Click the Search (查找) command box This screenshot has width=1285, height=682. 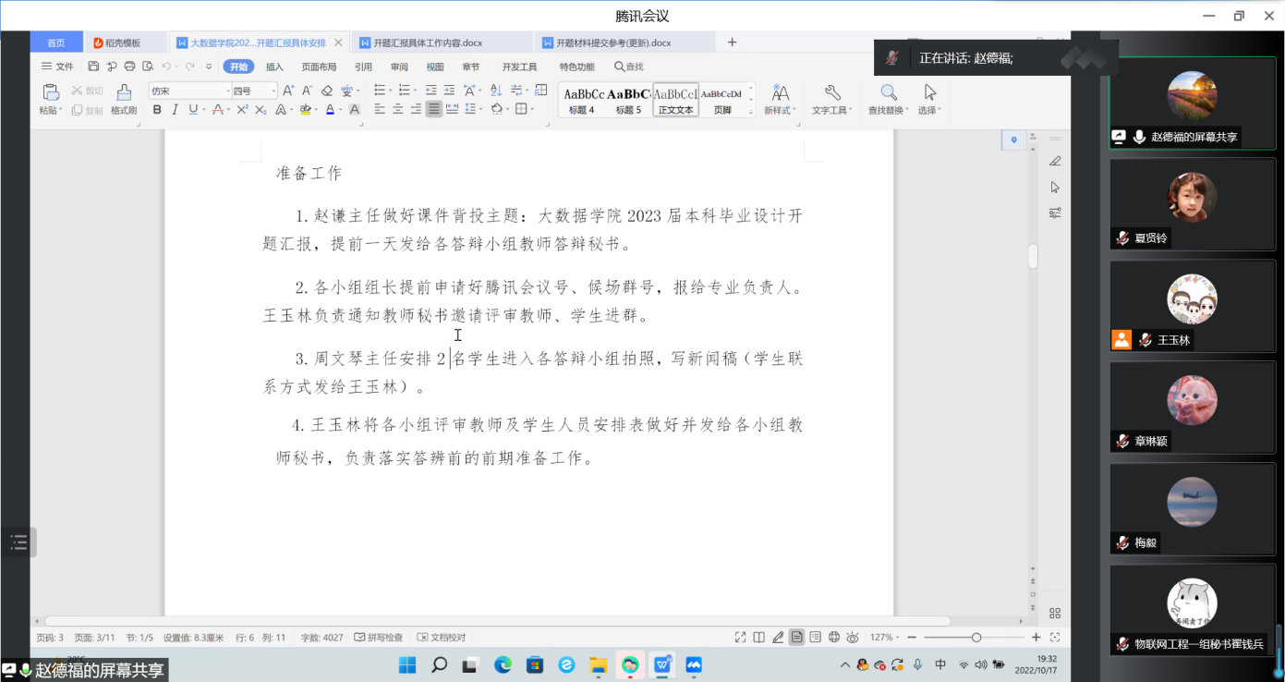pos(629,67)
